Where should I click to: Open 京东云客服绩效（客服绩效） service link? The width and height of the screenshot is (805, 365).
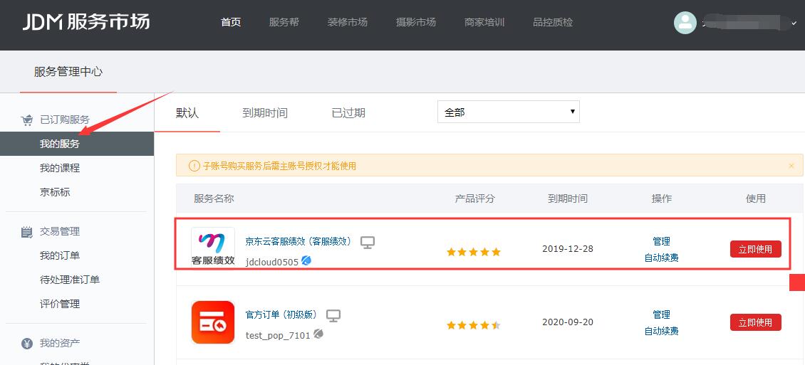click(300, 241)
